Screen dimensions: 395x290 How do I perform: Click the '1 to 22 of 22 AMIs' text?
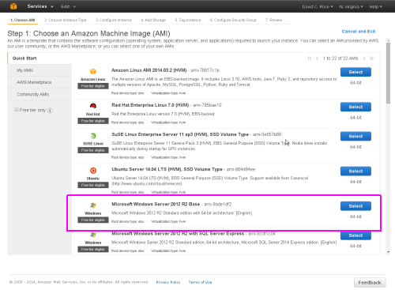[x=340, y=58]
